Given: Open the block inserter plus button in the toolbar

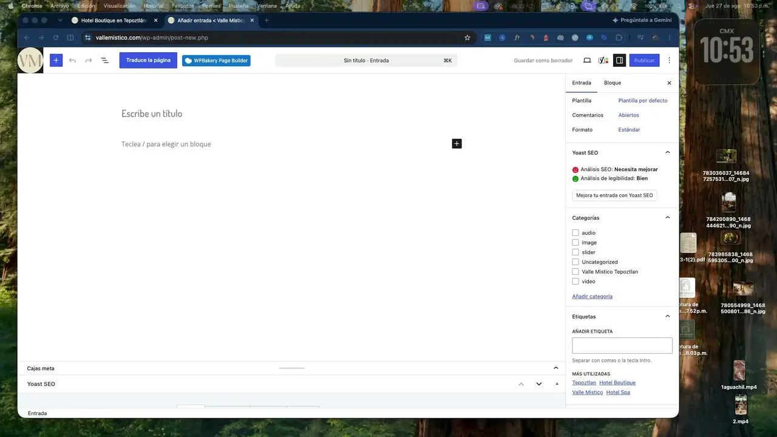Looking at the screenshot, I should click(56, 60).
